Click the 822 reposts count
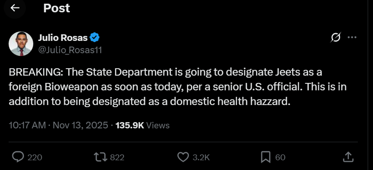The height and width of the screenshot is (170, 373). coord(117,158)
